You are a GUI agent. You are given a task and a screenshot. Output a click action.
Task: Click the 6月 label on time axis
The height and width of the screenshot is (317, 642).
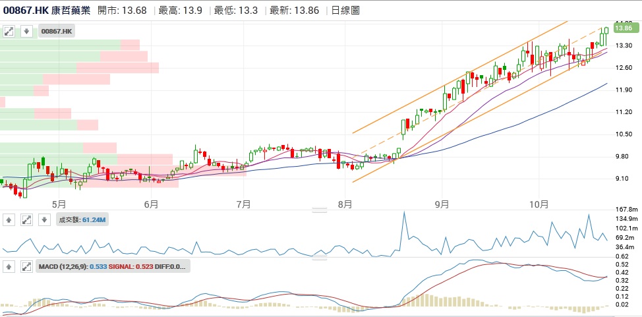tap(152, 204)
